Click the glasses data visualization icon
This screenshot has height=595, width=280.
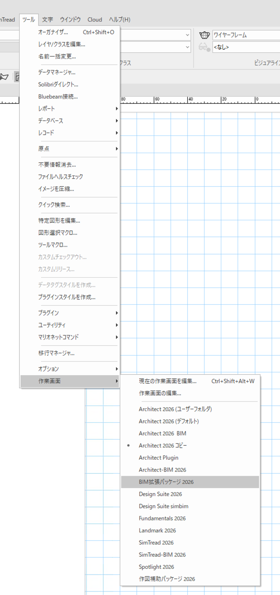tap(204, 47)
